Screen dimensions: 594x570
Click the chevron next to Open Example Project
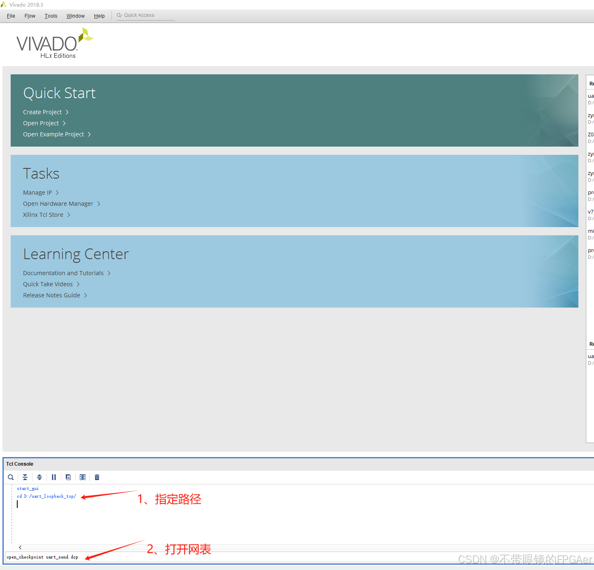point(89,134)
